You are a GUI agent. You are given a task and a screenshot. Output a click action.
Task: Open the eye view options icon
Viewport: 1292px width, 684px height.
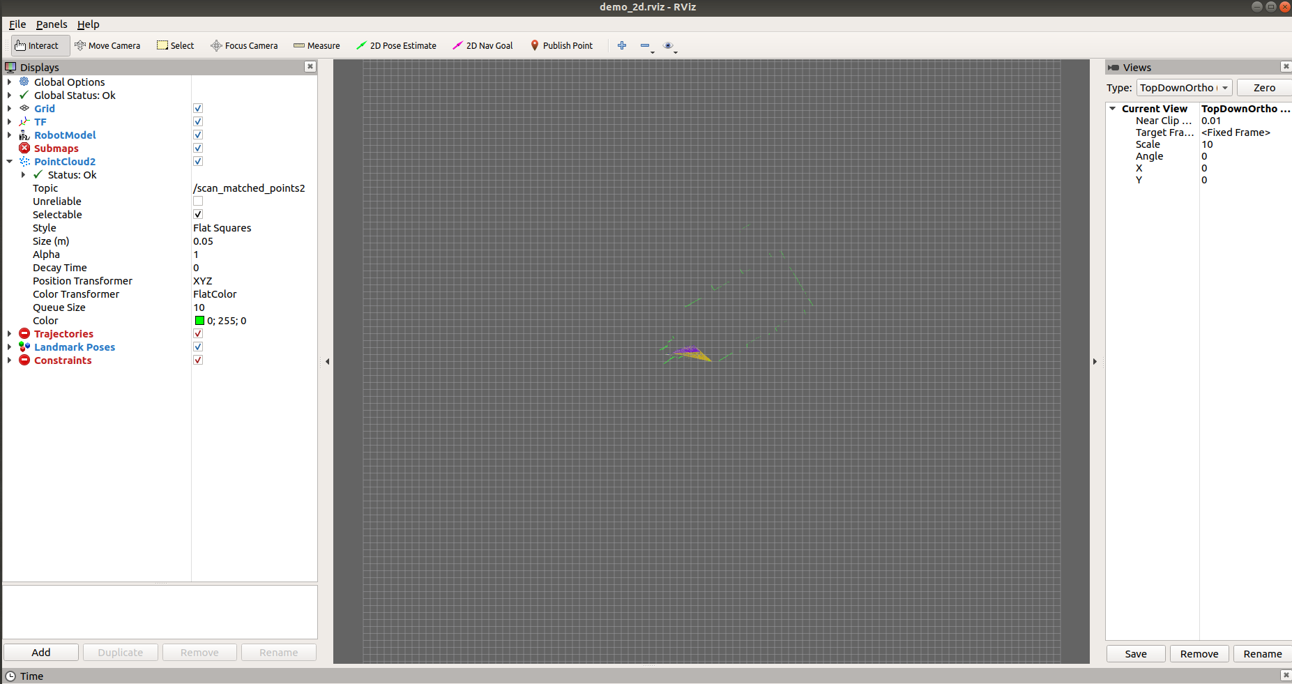coord(668,46)
